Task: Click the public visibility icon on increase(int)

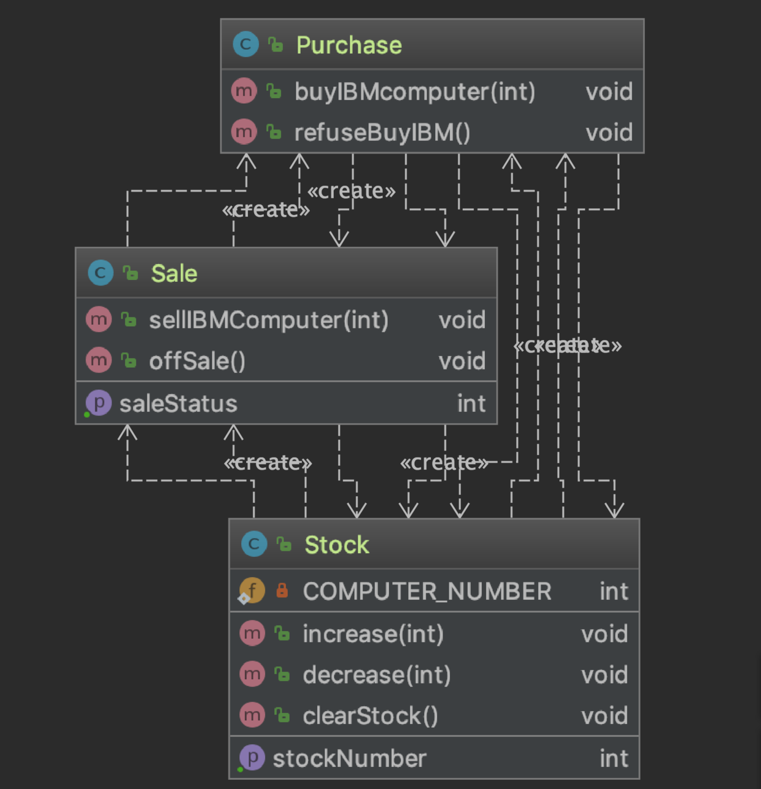Action: click(282, 634)
